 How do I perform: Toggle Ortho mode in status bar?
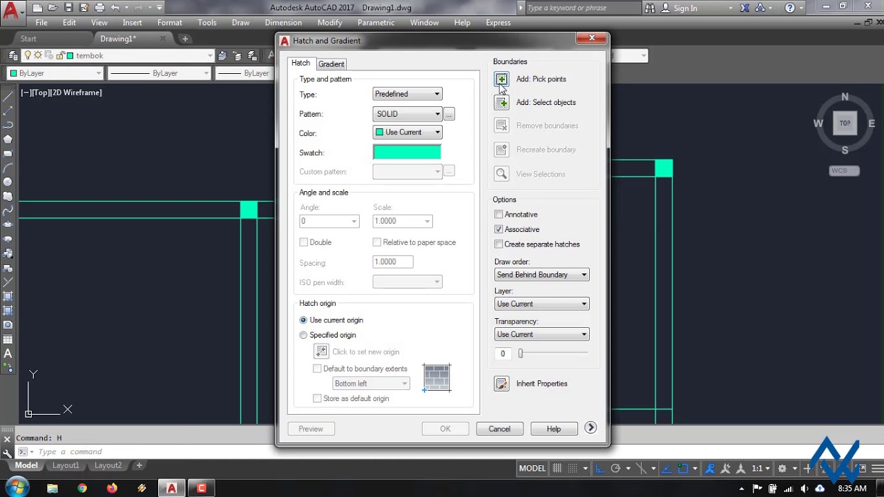coord(599,469)
